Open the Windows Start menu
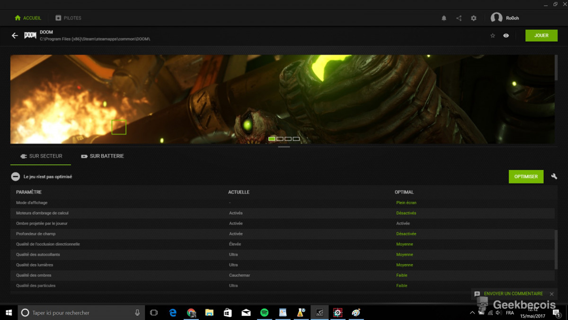The height and width of the screenshot is (320, 568). [x=9, y=312]
